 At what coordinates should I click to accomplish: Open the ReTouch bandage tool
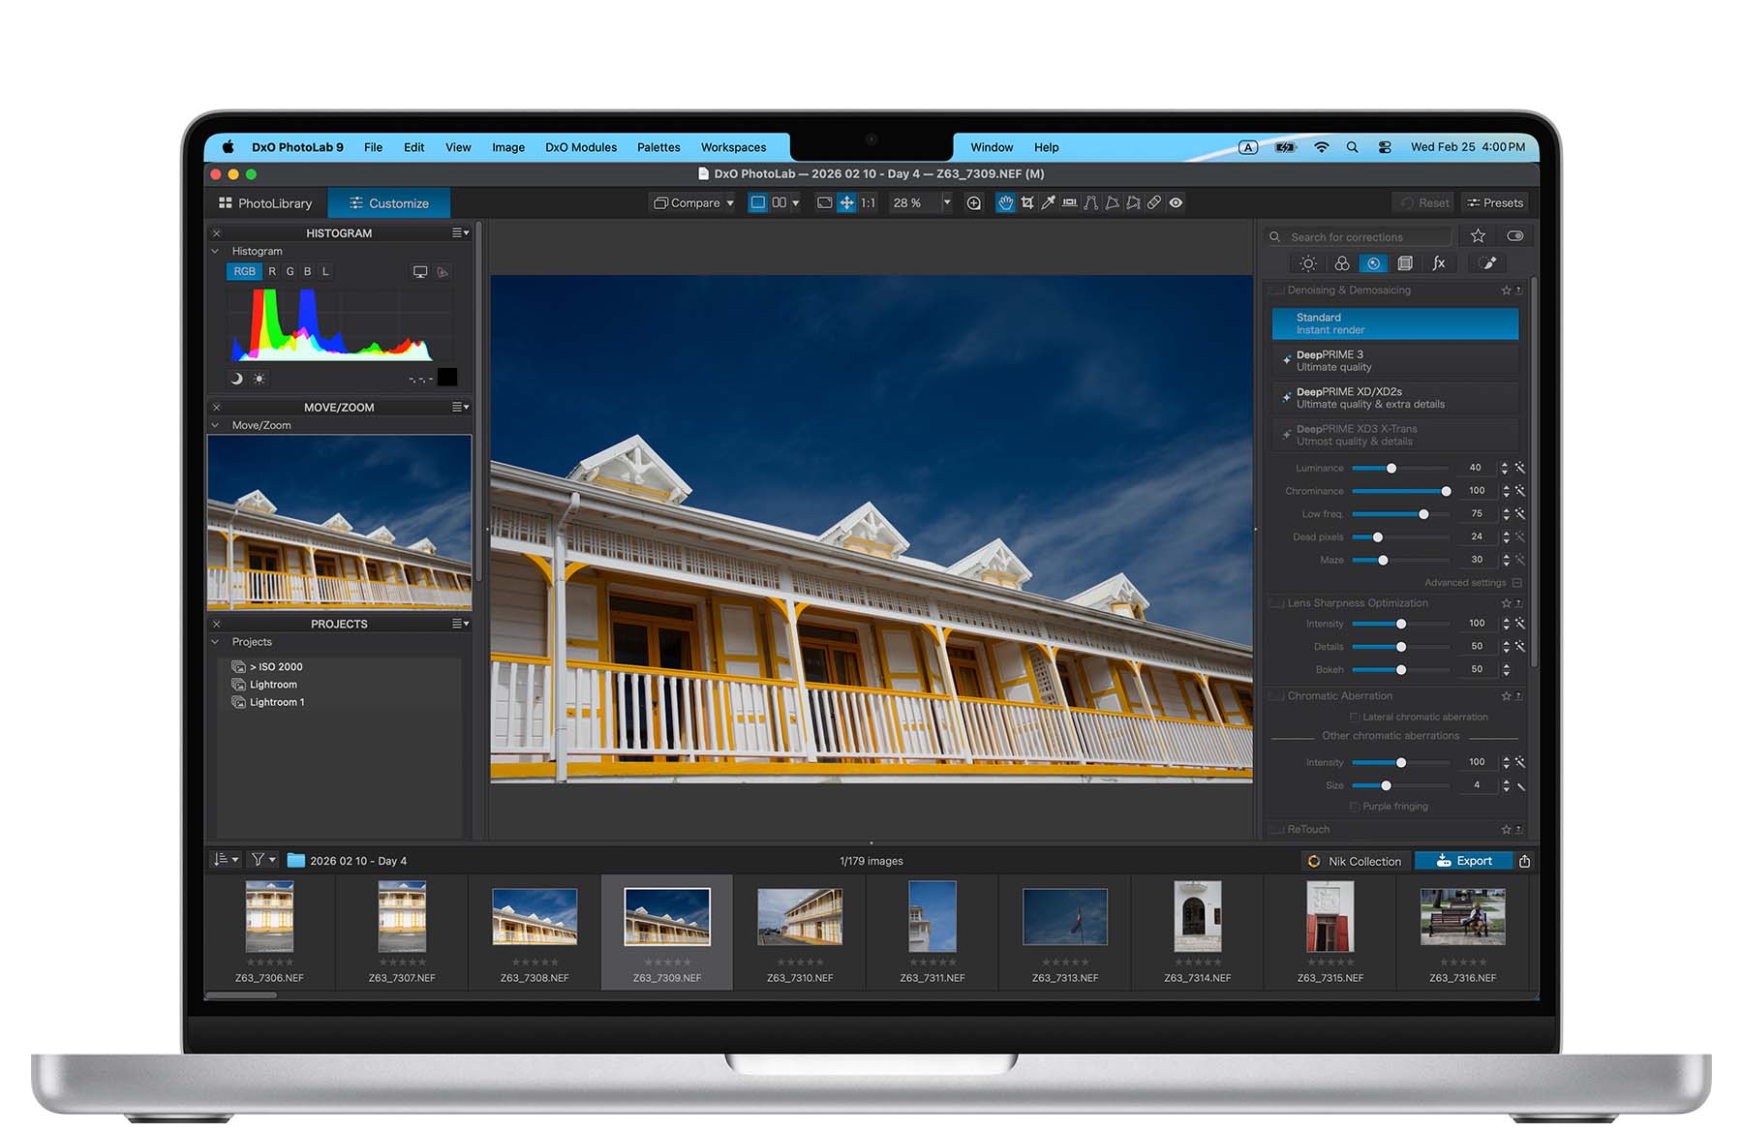point(1154,202)
